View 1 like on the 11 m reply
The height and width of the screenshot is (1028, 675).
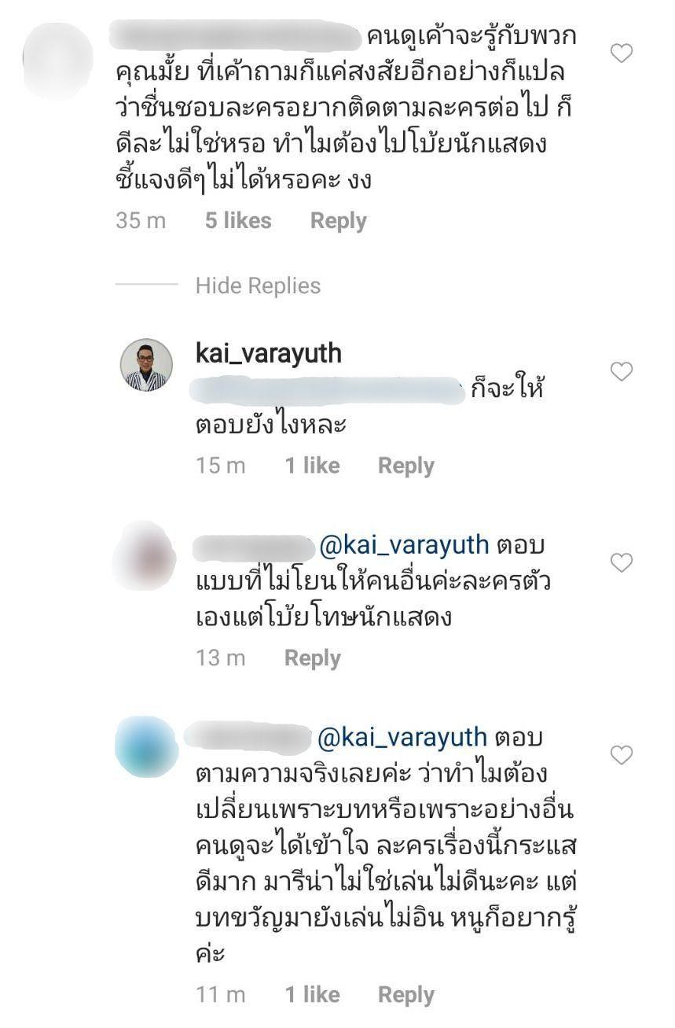coord(312,995)
